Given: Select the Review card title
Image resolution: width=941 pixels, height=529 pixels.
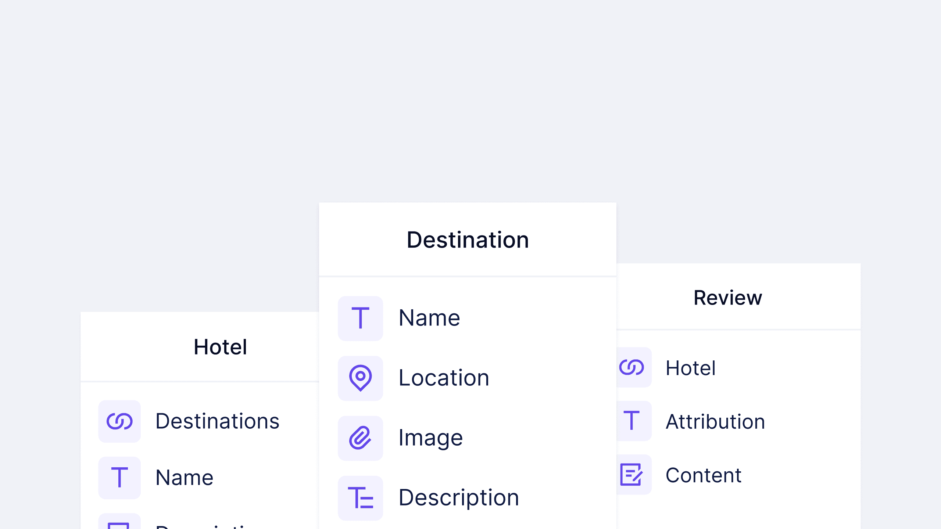Looking at the screenshot, I should [728, 298].
